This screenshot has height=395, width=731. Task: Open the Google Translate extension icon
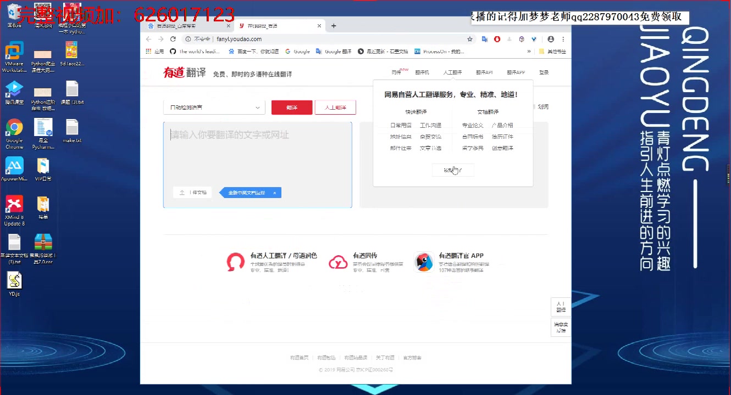[x=485, y=39]
